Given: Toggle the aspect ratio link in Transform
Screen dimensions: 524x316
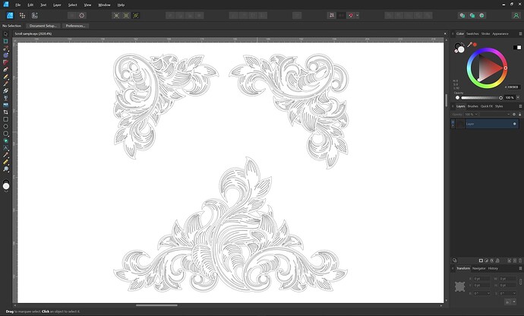Looking at the screenshot, I should (x=520, y=282).
